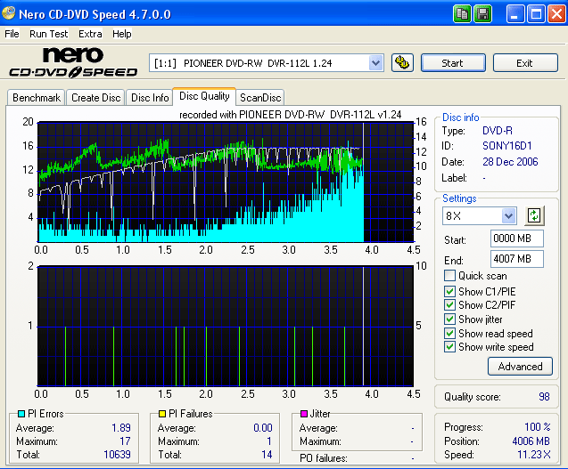Open Advanced settings

(520, 367)
